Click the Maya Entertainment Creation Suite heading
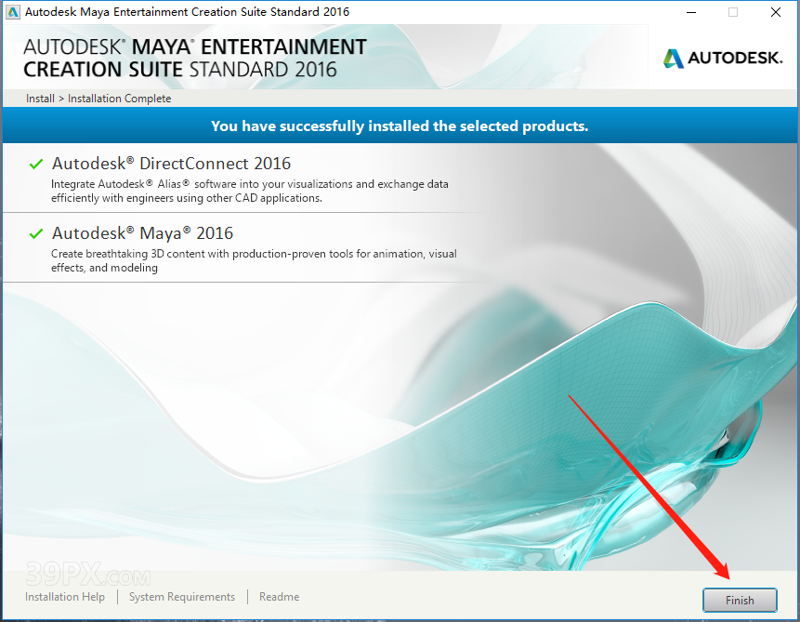 click(x=195, y=59)
